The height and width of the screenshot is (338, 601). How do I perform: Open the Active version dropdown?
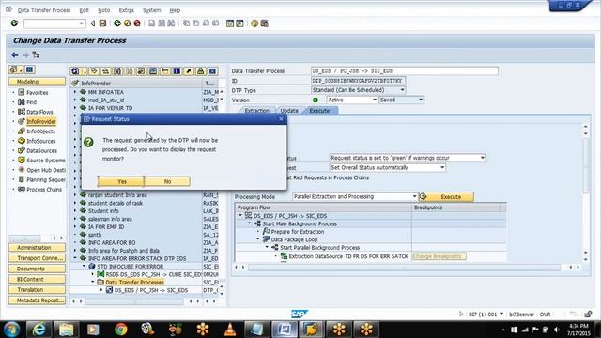tap(375, 100)
